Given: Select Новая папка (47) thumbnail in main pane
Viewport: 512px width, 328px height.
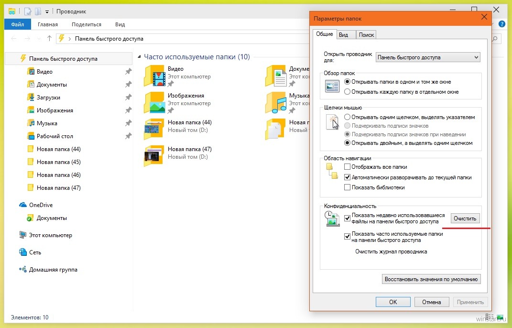Looking at the screenshot, I should click(154, 156).
